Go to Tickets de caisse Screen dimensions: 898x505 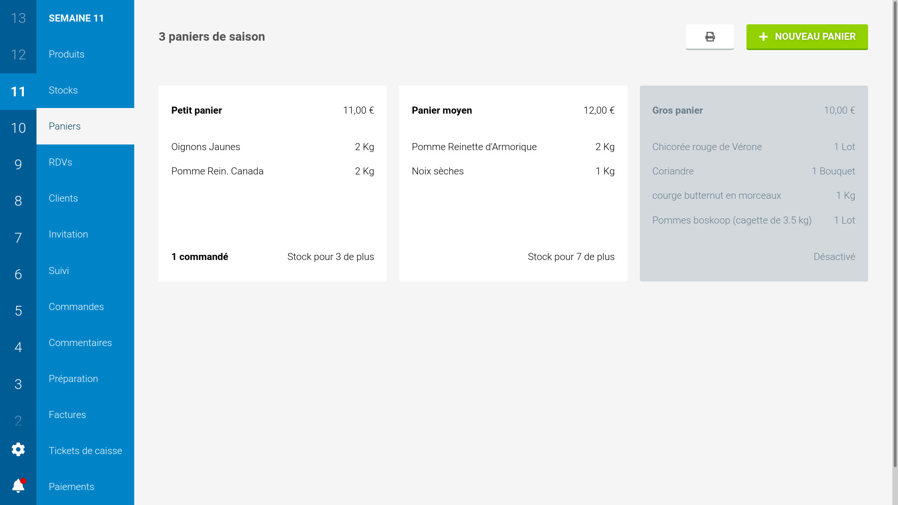coord(85,451)
